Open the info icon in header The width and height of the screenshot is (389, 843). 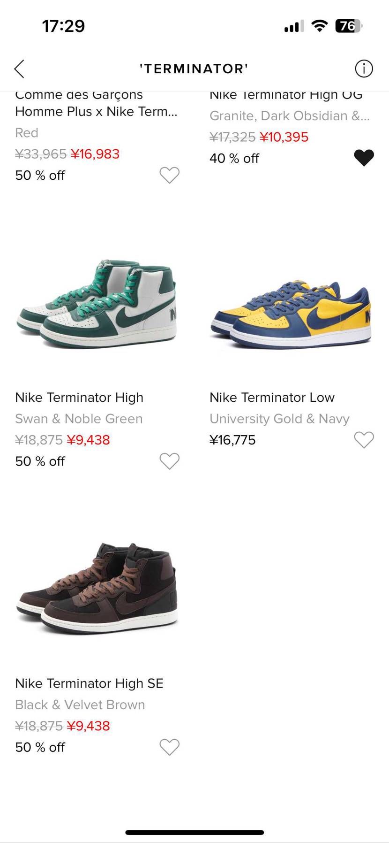tap(364, 69)
